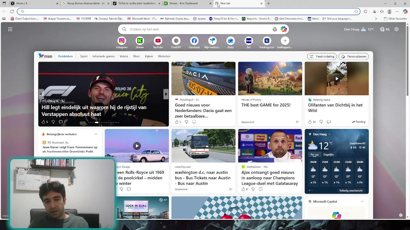
Task: Open Copilot from the search box icon
Action: 284,29
